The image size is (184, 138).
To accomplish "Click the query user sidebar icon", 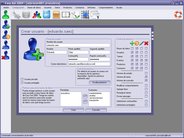I will click(6, 35).
